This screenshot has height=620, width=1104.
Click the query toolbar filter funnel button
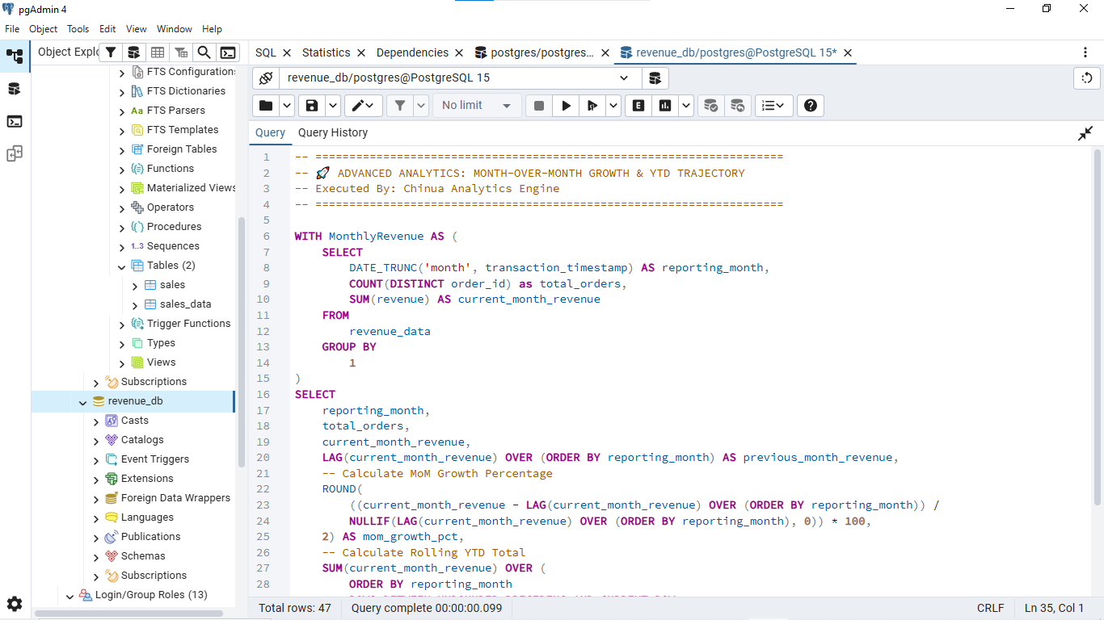tap(400, 106)
